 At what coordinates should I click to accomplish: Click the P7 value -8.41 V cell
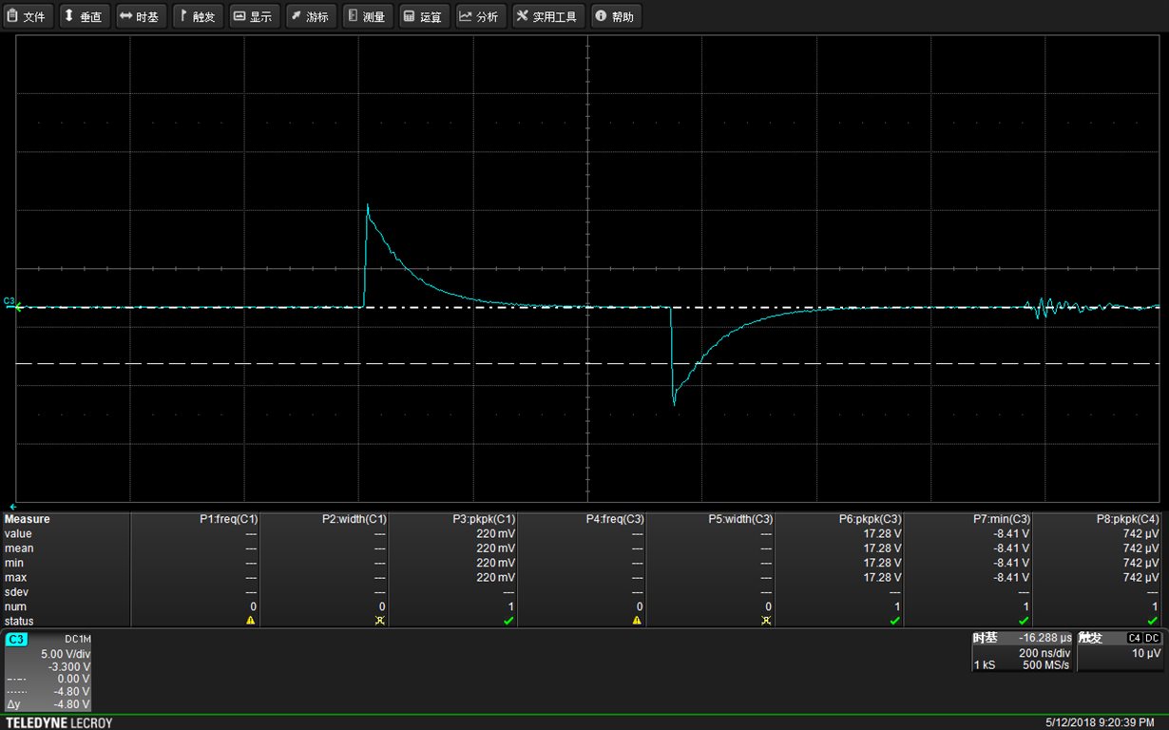(x=1011, y=533)
